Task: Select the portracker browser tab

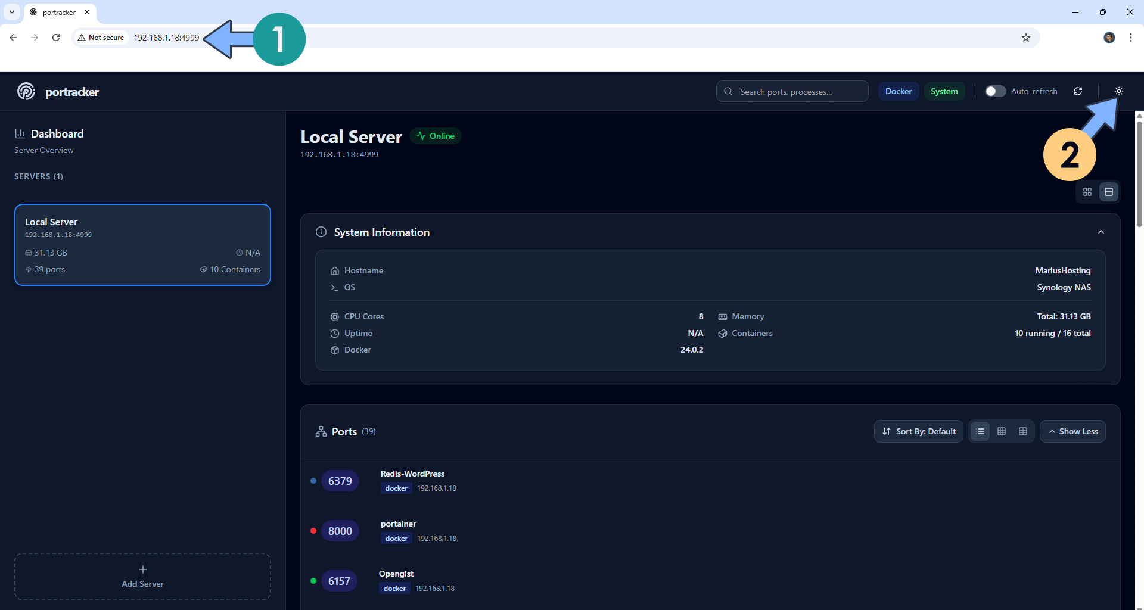Action: 60,12
